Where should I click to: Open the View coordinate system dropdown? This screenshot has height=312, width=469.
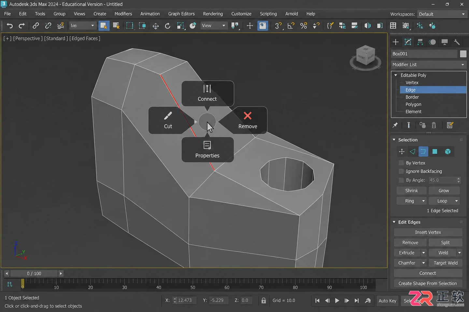[214, 26]
